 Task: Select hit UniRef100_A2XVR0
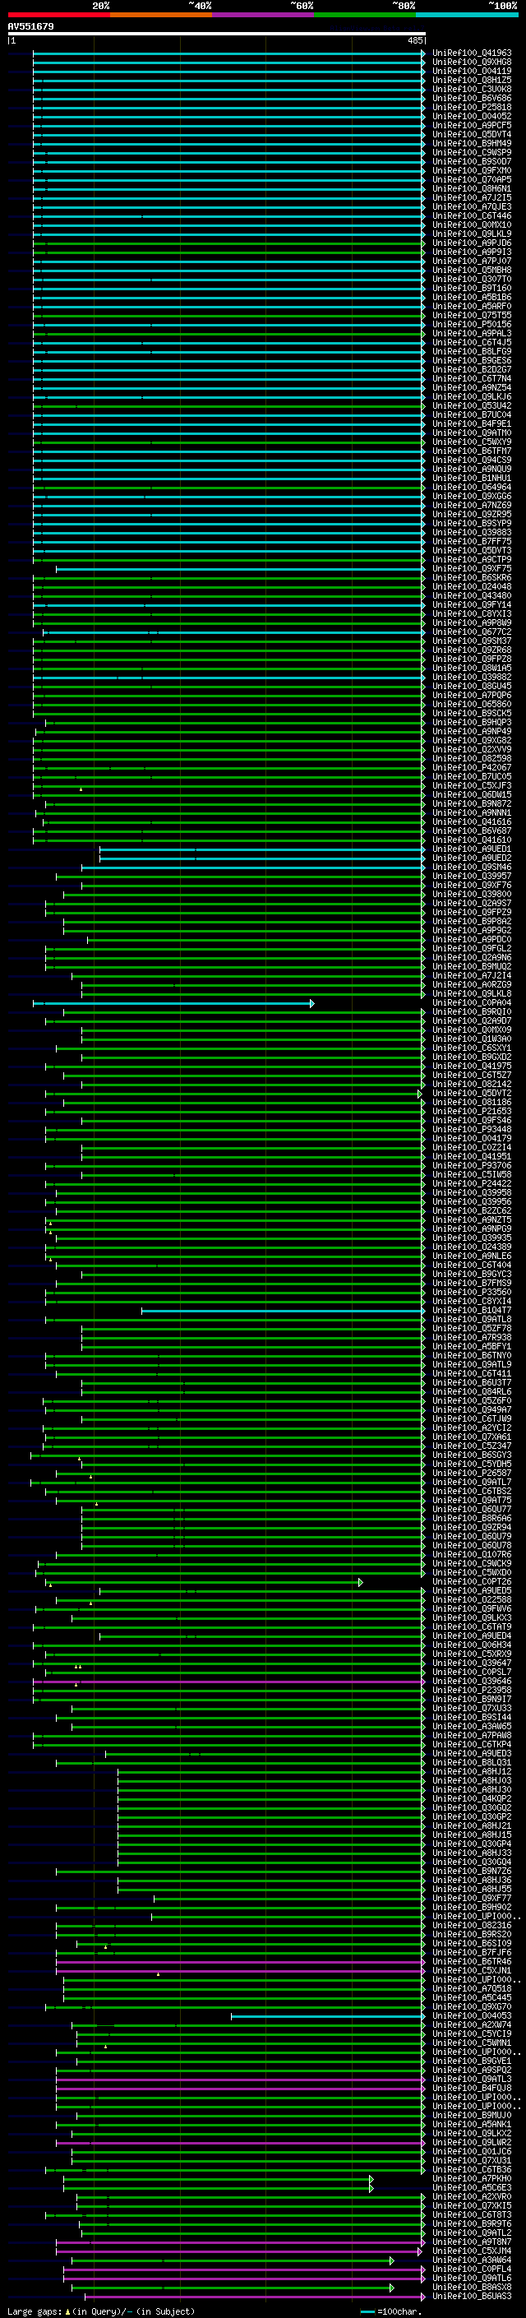click(x=472, y=2196)
